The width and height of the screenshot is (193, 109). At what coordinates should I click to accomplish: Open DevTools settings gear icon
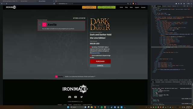188,6
